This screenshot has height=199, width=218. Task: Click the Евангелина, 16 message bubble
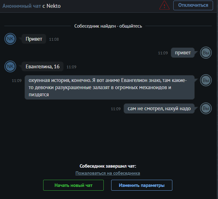coord(43,66)
